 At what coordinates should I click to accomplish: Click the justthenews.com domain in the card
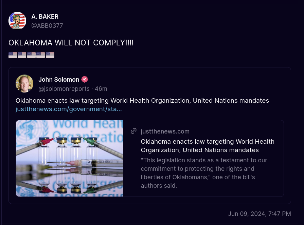[x=165, y=131]
